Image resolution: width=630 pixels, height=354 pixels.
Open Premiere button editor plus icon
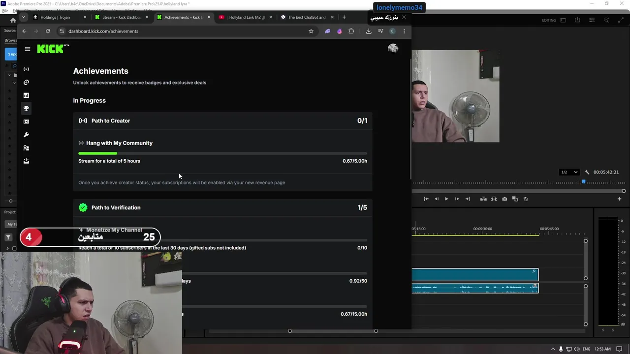[619, 199]
